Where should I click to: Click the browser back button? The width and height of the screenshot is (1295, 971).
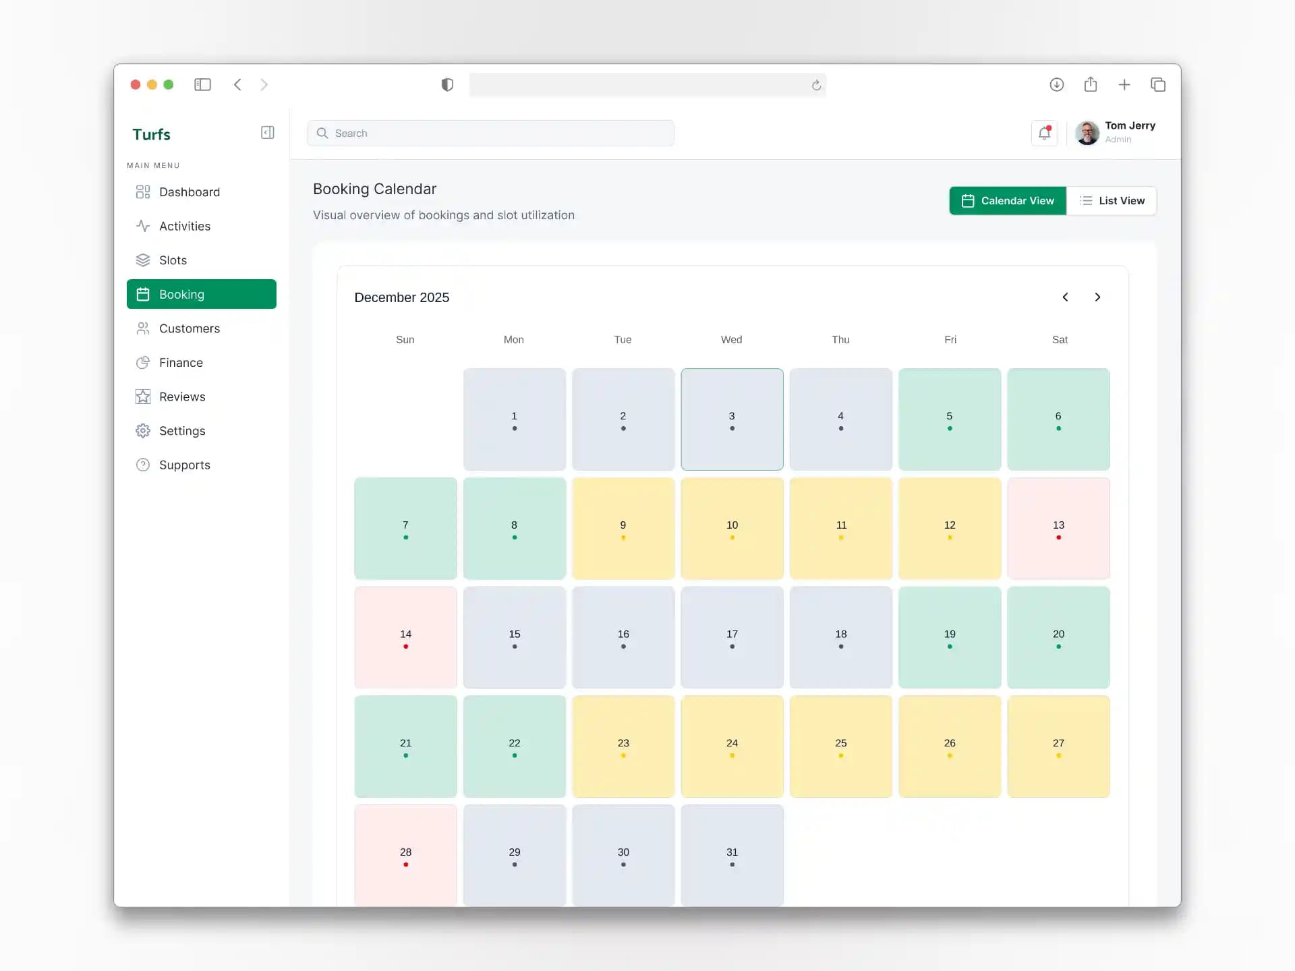point(237,84)
